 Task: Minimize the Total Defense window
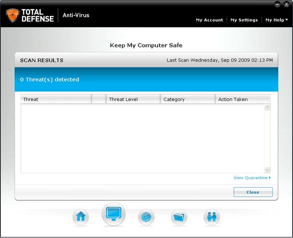tap(277, 4)
